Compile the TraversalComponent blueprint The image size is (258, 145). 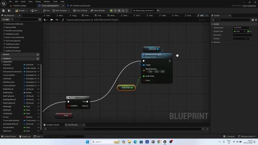[20, 10]
